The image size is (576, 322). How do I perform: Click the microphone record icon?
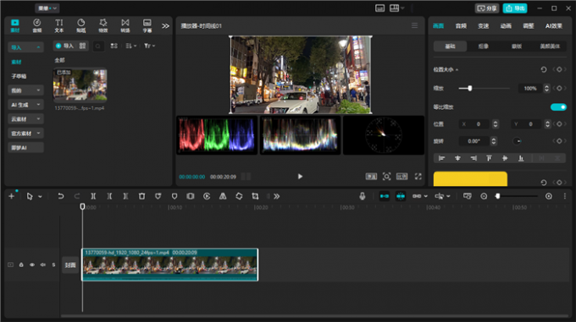(x=363, y=196)
